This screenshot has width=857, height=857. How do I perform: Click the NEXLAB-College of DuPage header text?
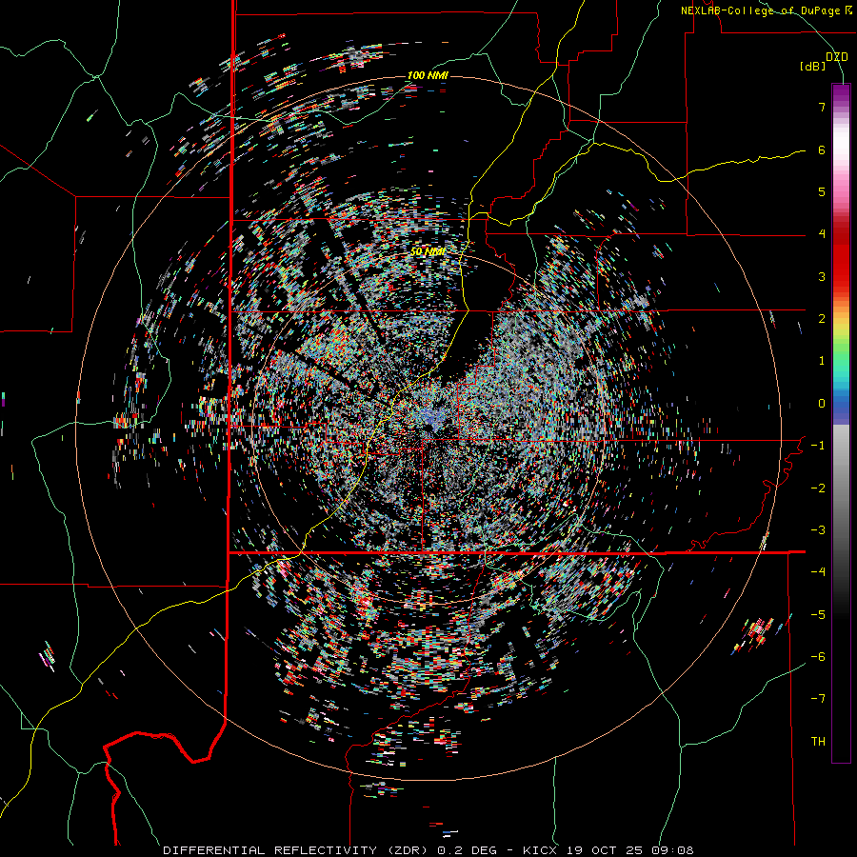tap(766, 10)
